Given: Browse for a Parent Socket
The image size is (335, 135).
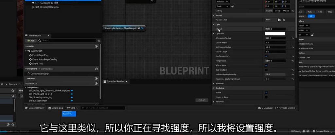Looking at the screenshot, I should click(x=279, y=20).
